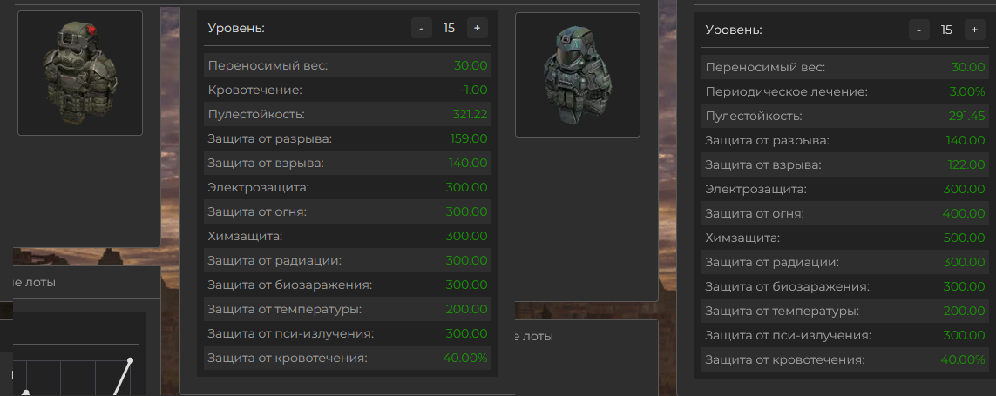Screen dimensions: 996x396
Task: Click Защита от разрыва value 140.00
Action: point(967,140)
